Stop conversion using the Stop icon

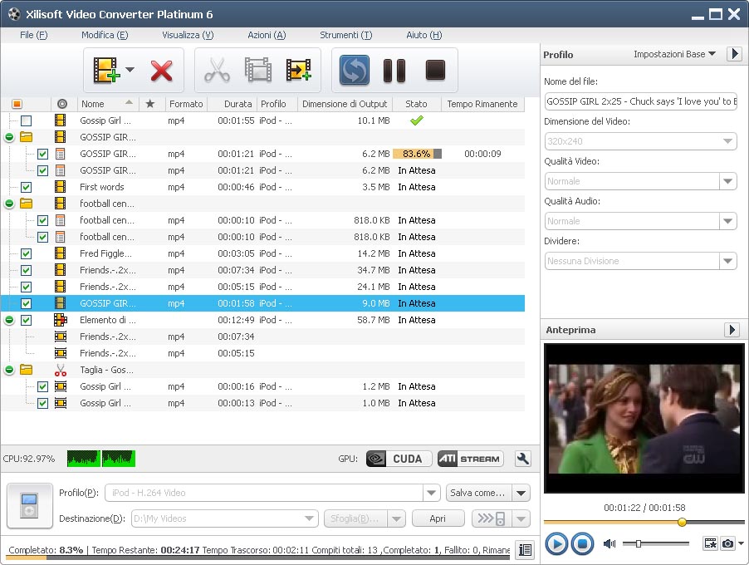coord(435,70)
